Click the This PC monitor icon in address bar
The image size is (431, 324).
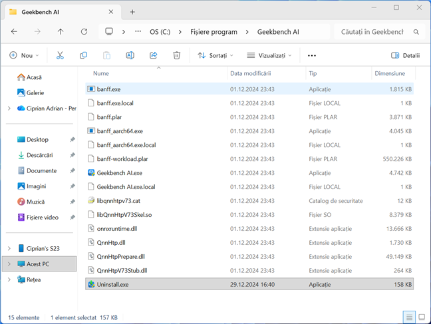[x=109, y=32]
